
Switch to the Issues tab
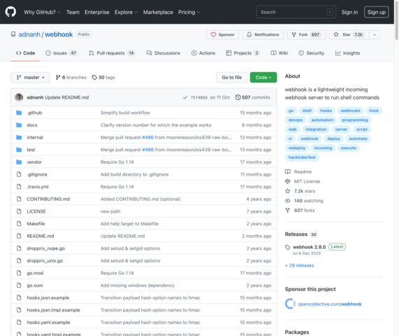tap(61, 53)
